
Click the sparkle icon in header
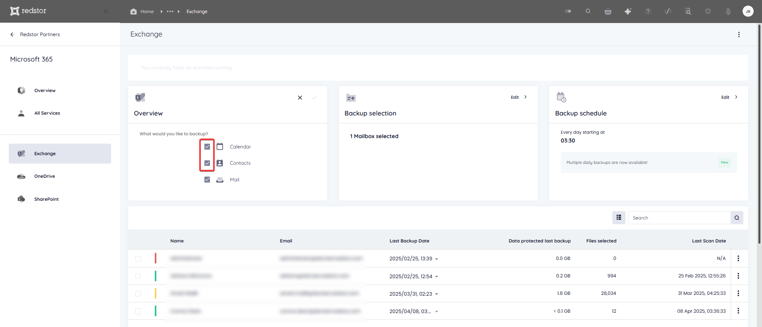point(628,11)
